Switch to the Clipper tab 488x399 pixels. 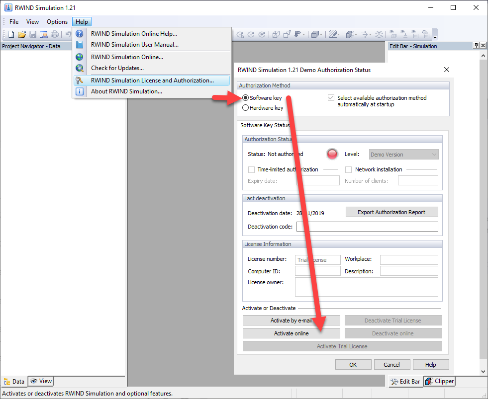coord(439,381)
